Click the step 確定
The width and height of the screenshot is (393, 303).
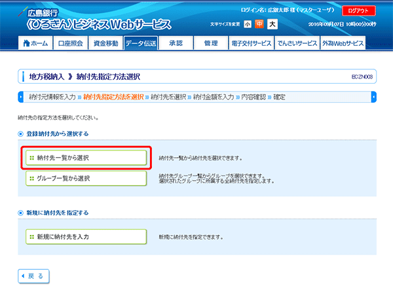click(279, 97)
